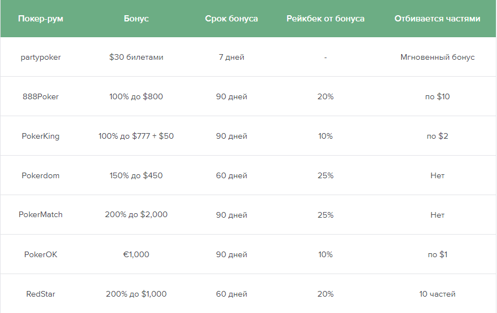Click the Pokerdom room name

point(41,175)
